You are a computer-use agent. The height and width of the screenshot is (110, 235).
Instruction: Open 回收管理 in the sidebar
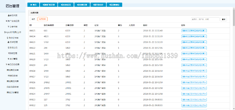coord(13,53)
